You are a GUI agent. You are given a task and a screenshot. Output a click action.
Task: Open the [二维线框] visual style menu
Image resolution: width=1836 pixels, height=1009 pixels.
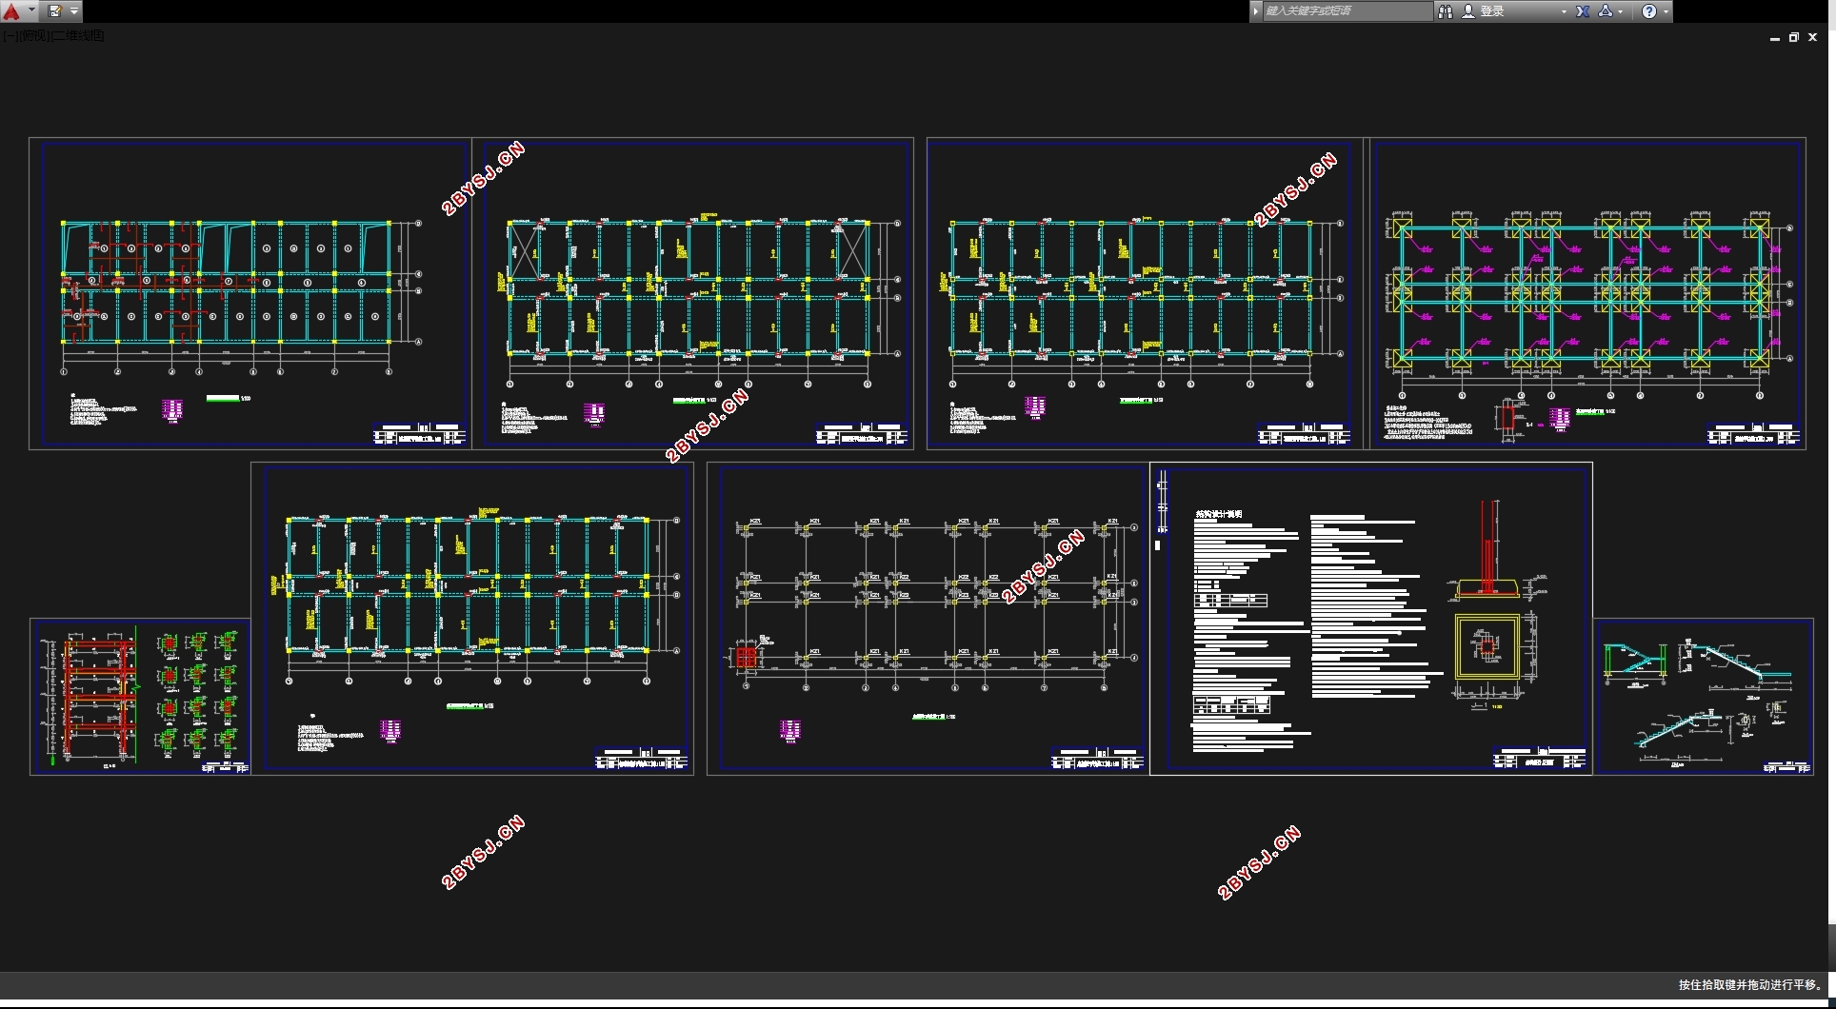[x=78, y=35]
